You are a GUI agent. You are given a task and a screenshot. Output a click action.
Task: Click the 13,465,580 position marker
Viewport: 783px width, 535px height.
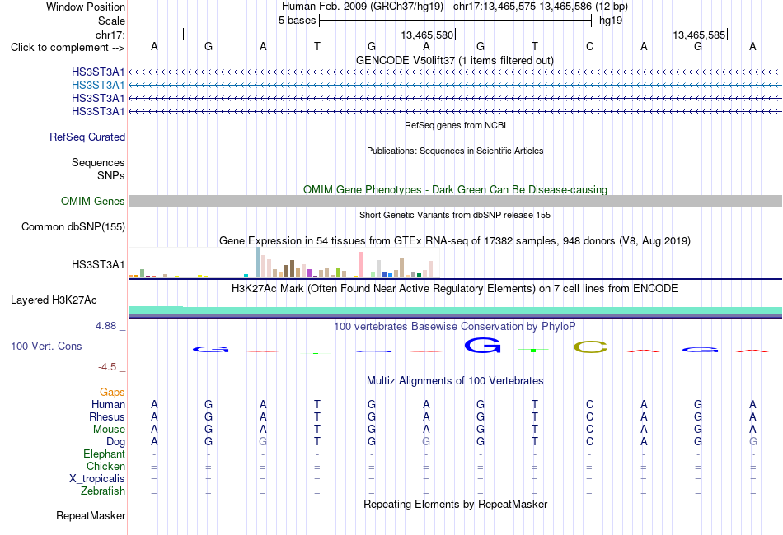click(428, 35)
